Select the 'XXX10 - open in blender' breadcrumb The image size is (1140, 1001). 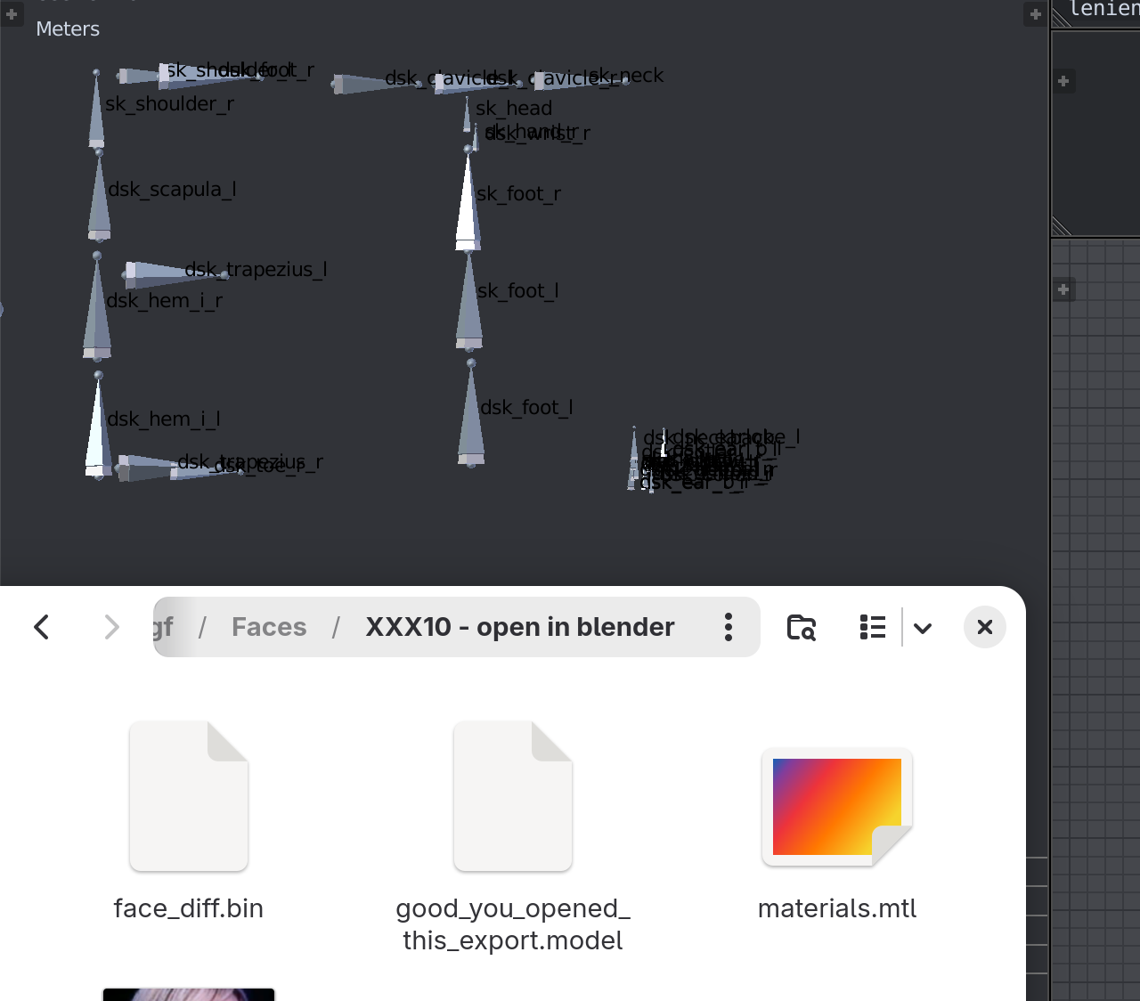pyautogui.click(x=520, y=627)
